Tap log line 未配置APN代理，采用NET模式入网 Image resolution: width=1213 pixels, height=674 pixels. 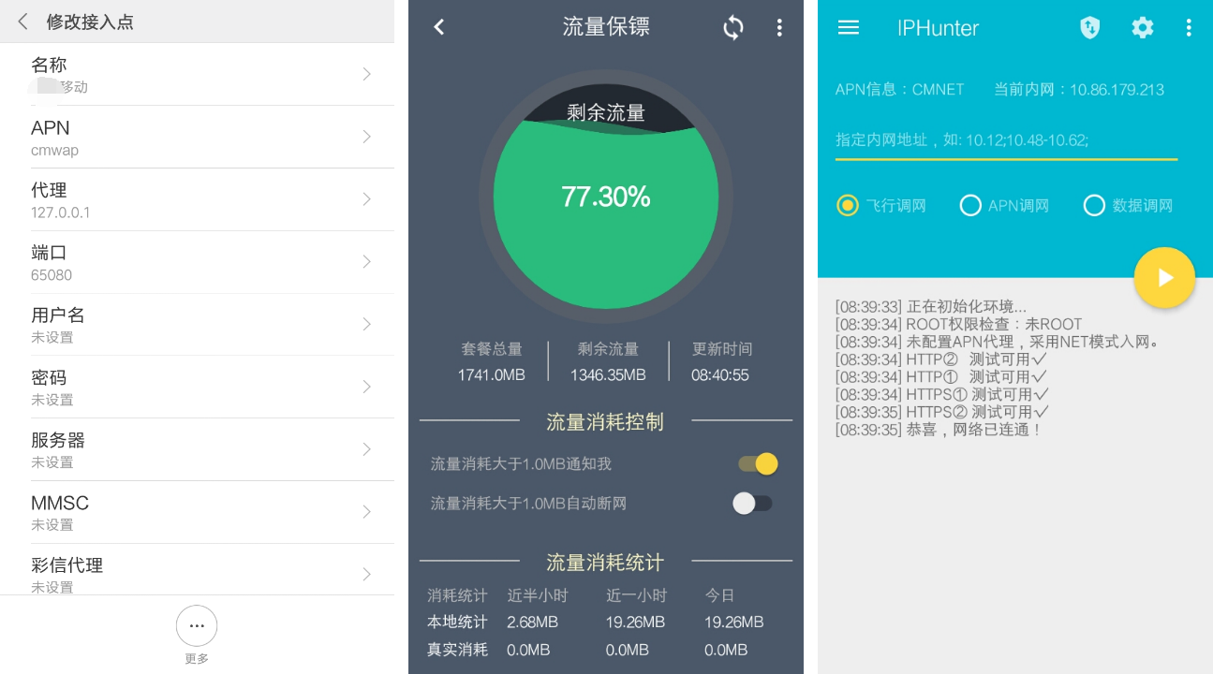[999, 342]
